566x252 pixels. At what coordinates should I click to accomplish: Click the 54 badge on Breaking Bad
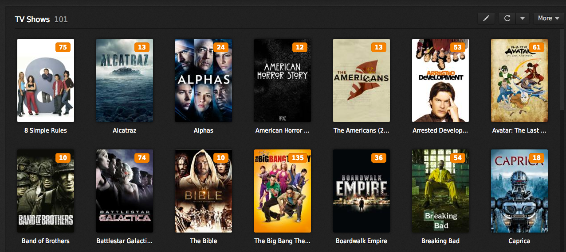(x=457, y=158)
